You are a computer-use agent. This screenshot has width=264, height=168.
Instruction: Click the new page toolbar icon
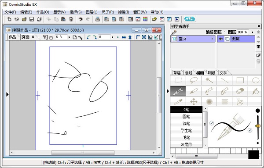pos(9,19)
